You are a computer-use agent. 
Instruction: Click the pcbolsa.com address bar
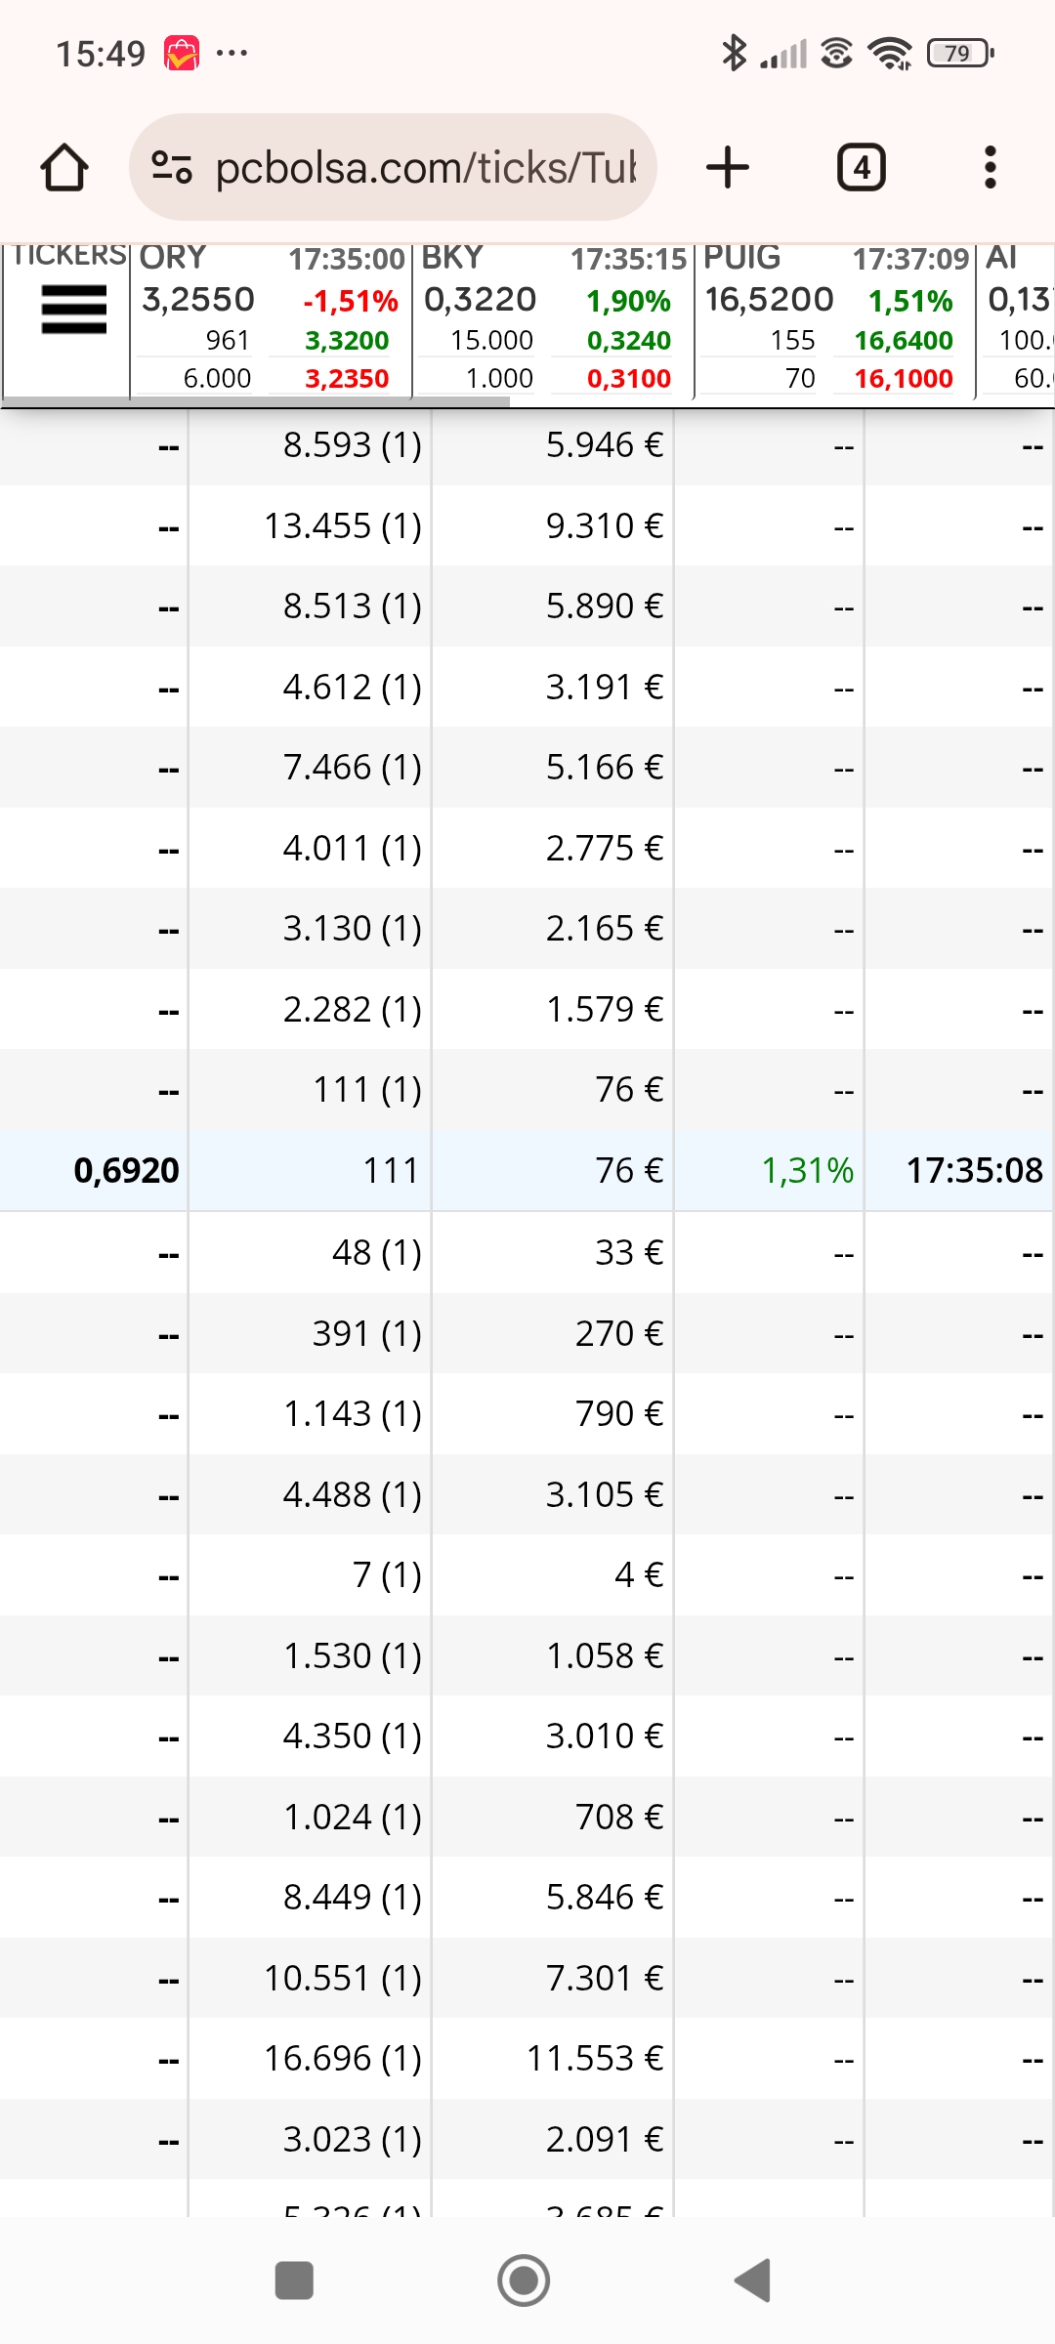coord(393,167)
